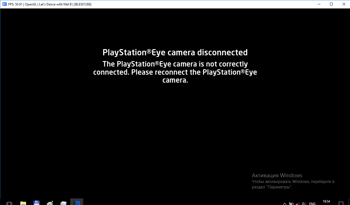The height and width of the screenshot is (205, 350).
Task: Click the "PlayStation®Eye camera disconnected" heading
Action: point(175,52)
